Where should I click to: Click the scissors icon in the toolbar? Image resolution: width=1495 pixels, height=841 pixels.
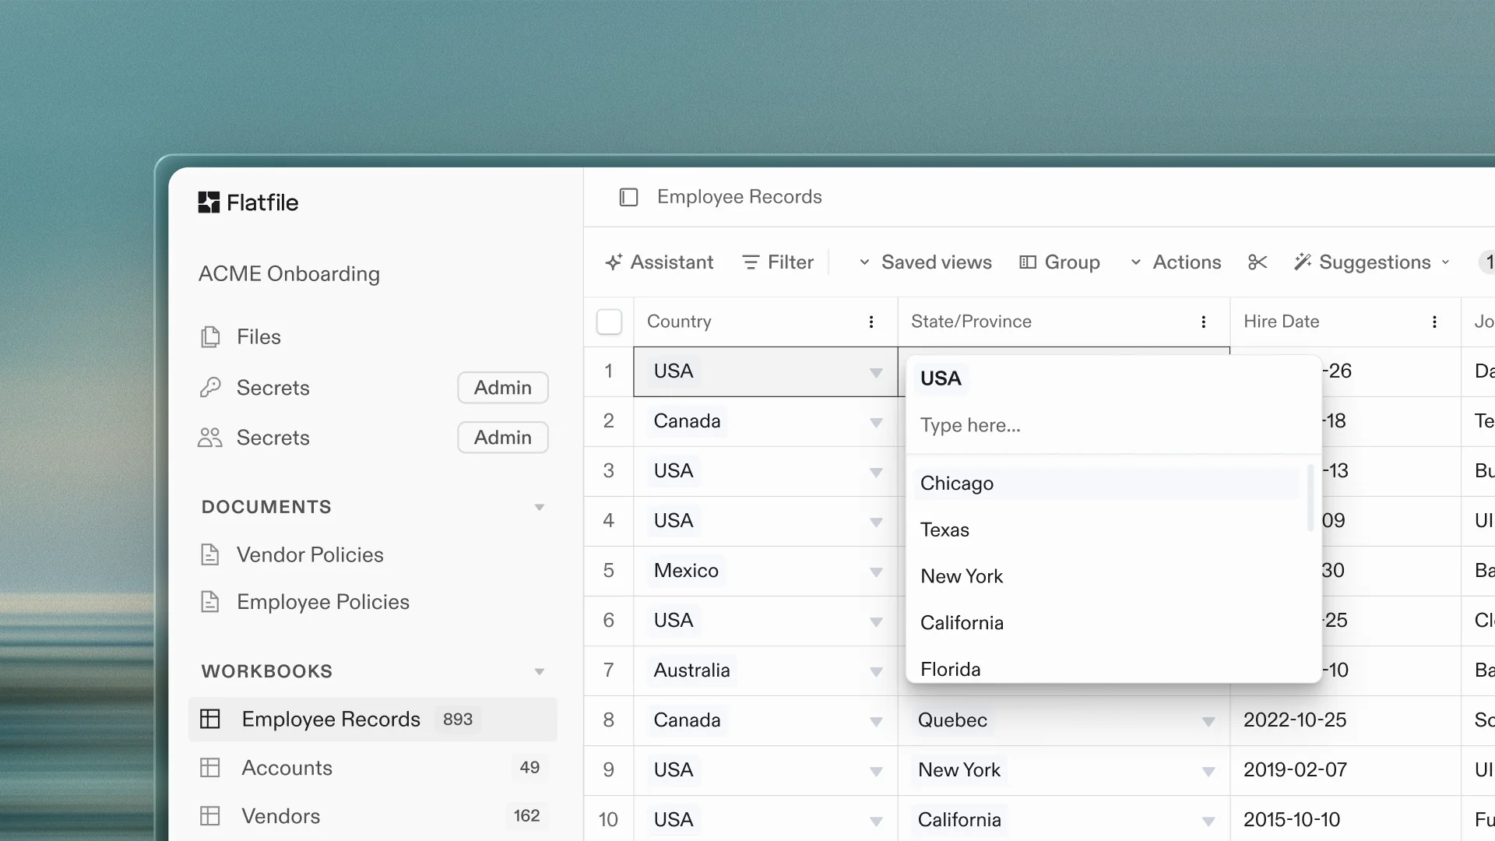tap(1257, 262)
